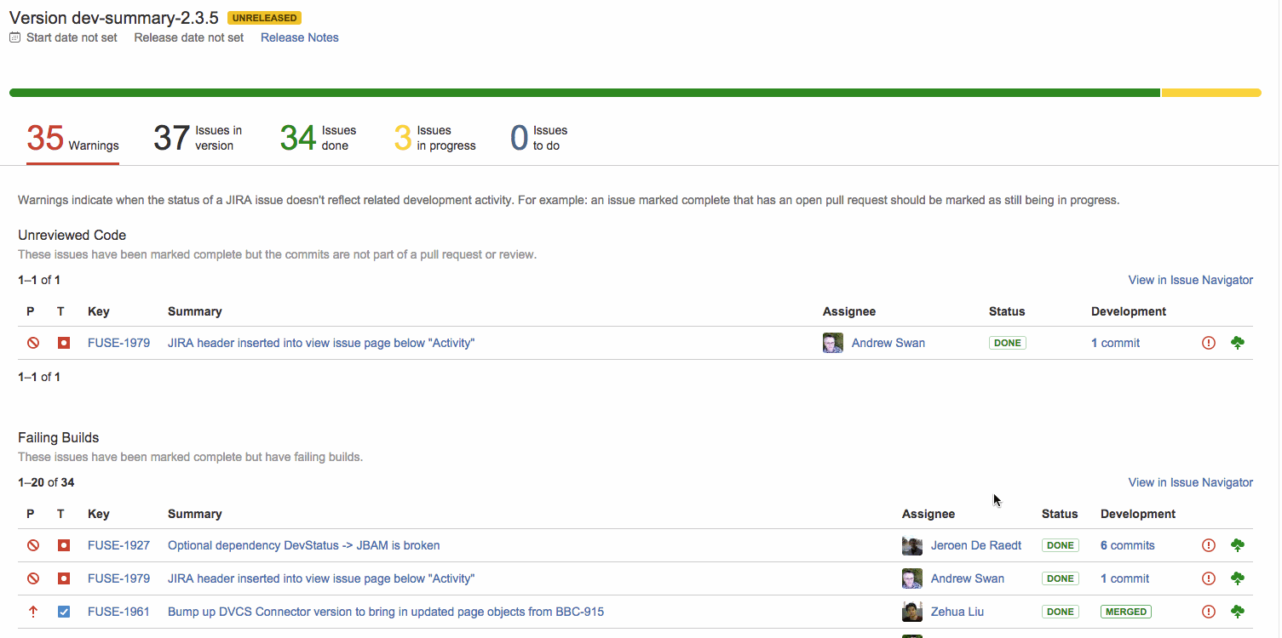
Task: Click the DONE badge in Unreviewed Code row
Action: click(x=1008, y=343)
